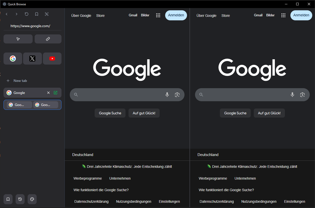Open a New tab
Screen dimensions: 315x208
(32, 81)
